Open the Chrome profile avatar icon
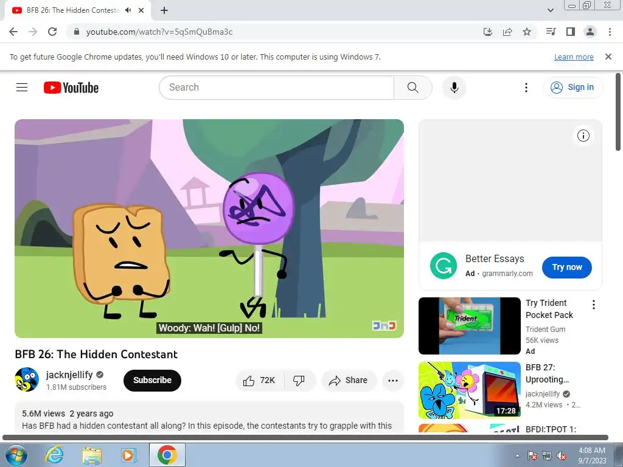Screen dimensions: 623x467 (590, 32)
